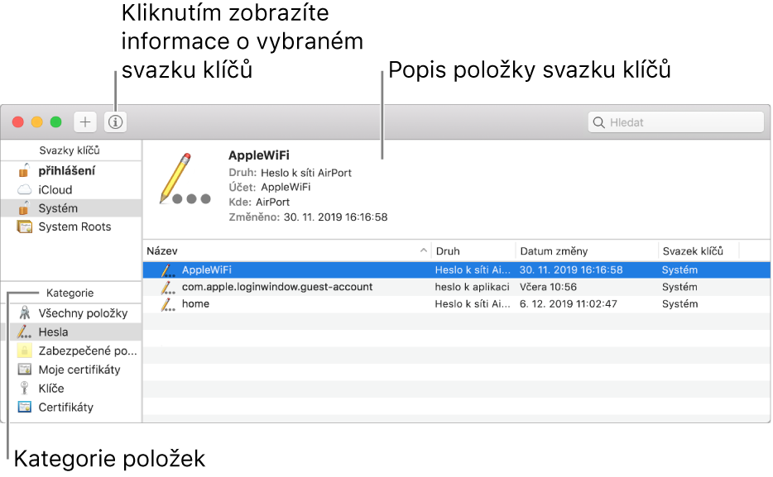
Task: Click the magnifying glass search icon
Action: [x=599, y=122]
